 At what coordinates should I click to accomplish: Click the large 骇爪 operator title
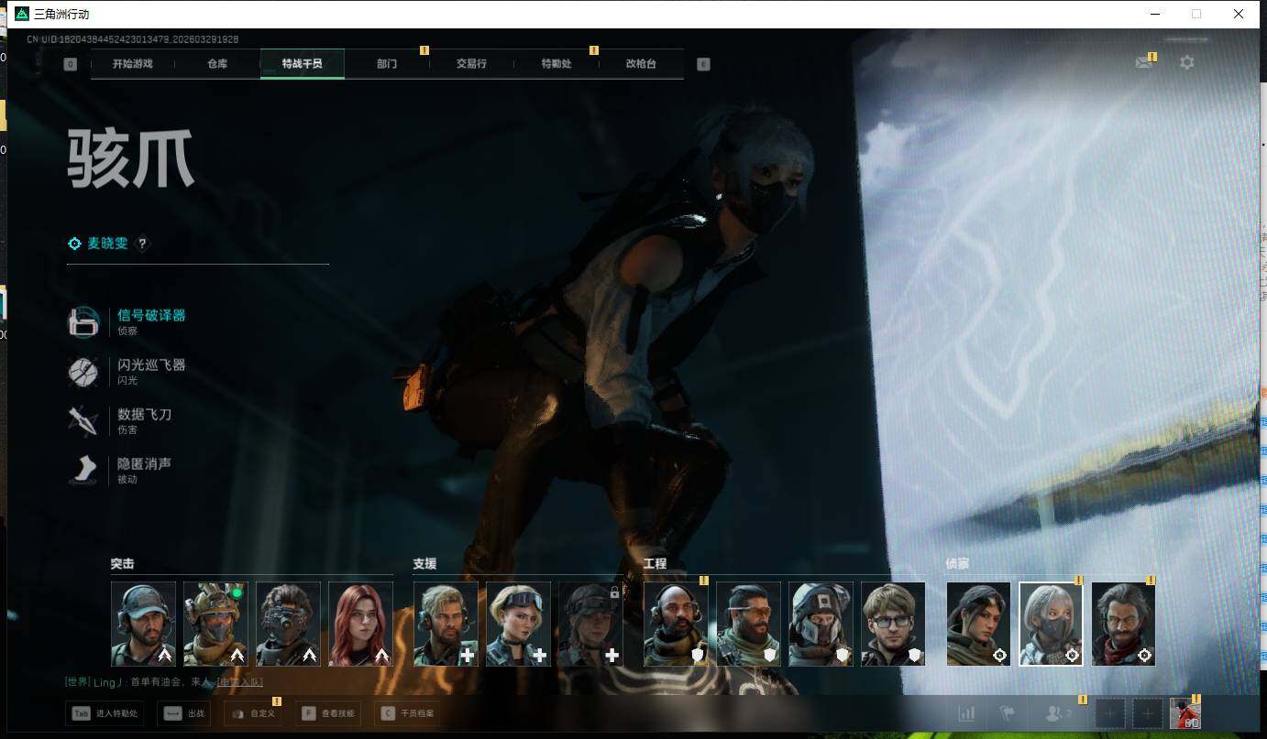click(130, 159)
